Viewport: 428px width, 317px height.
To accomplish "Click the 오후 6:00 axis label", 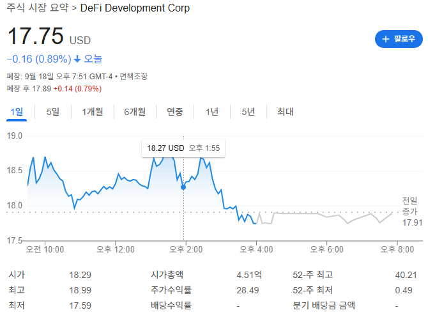I will pyautogui.click(x=326, y=249).
